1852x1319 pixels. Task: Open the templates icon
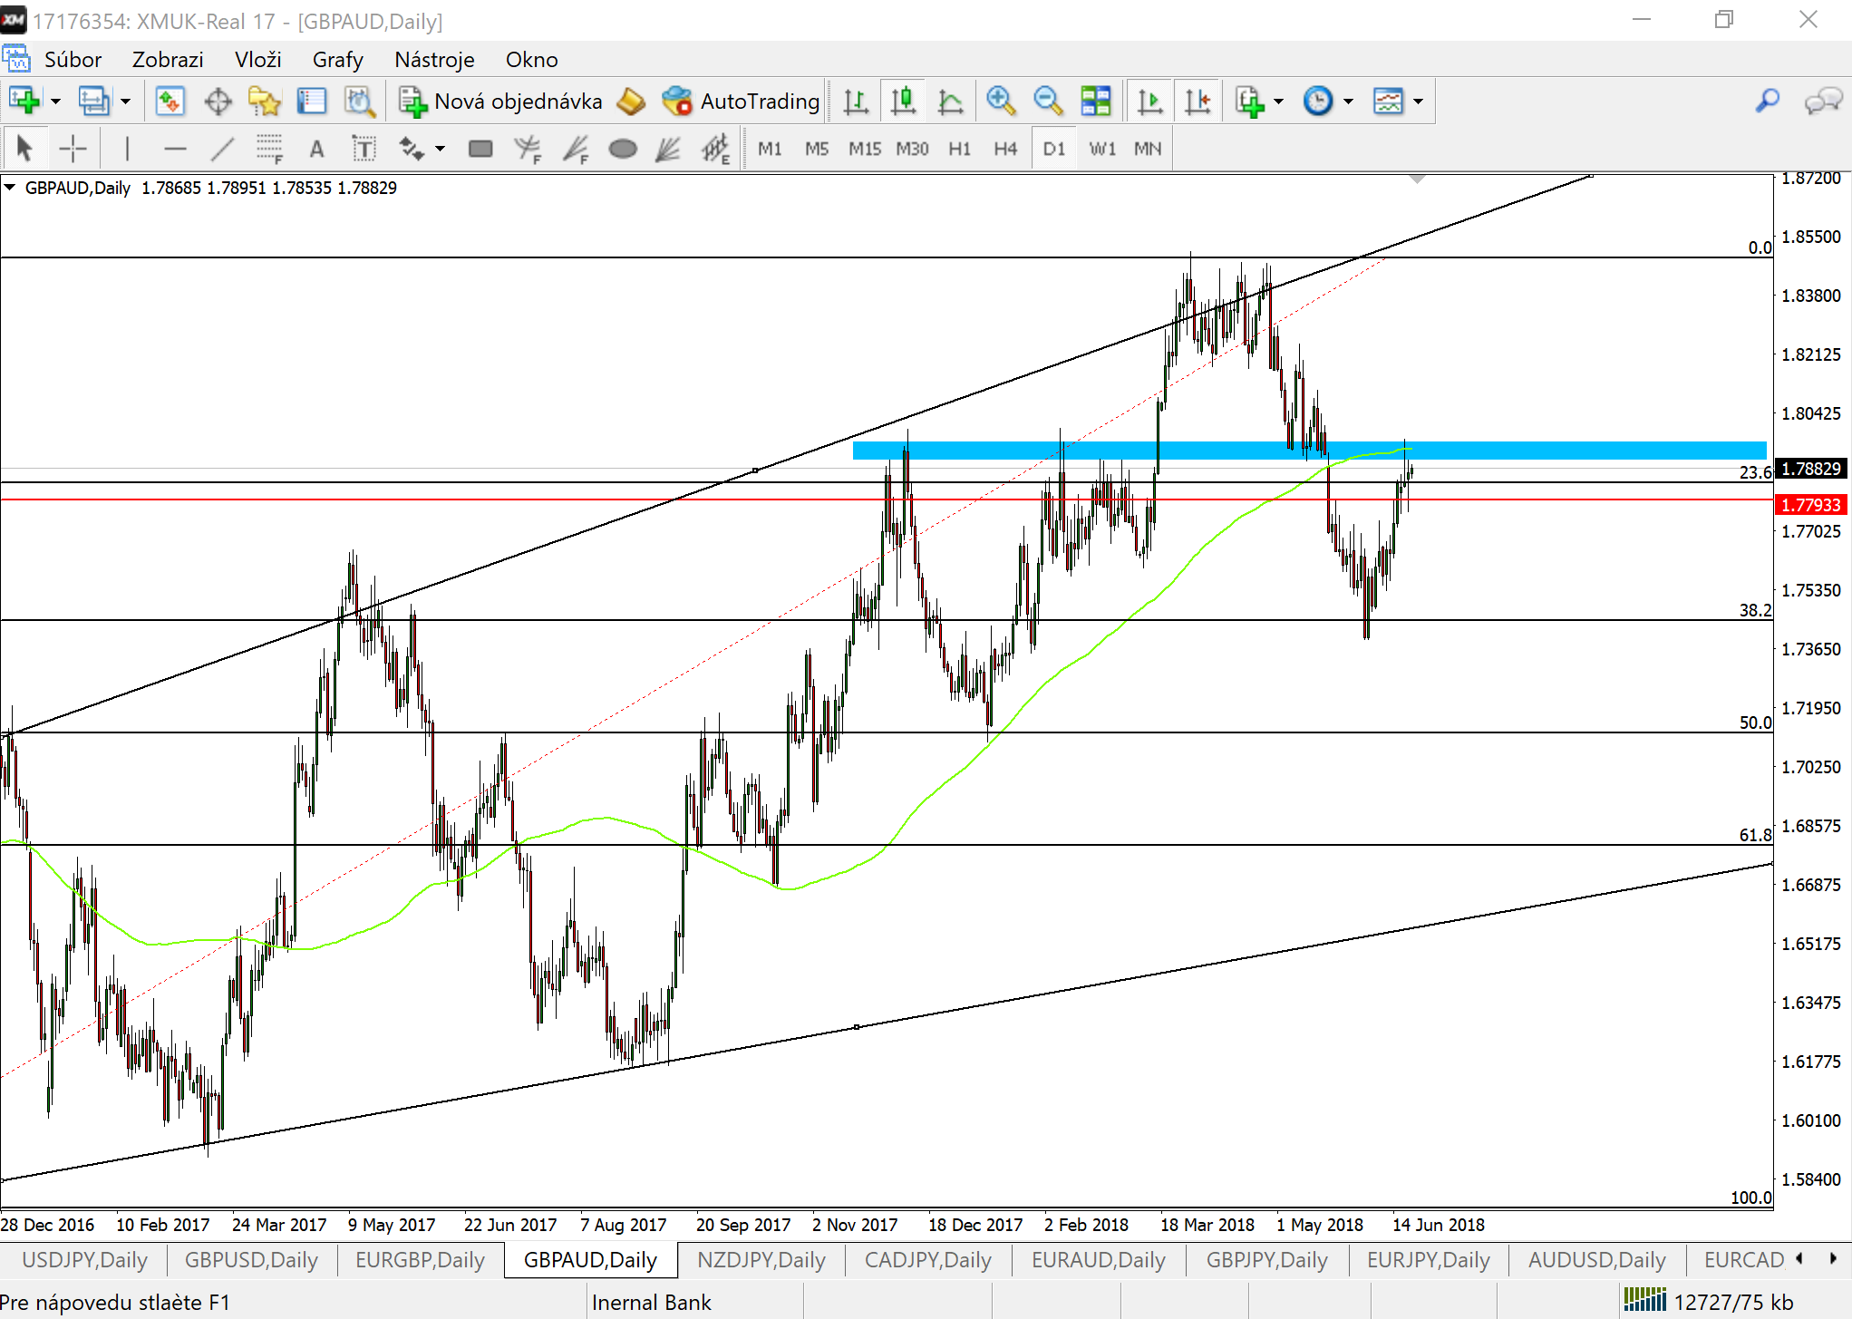(1388, 101)
